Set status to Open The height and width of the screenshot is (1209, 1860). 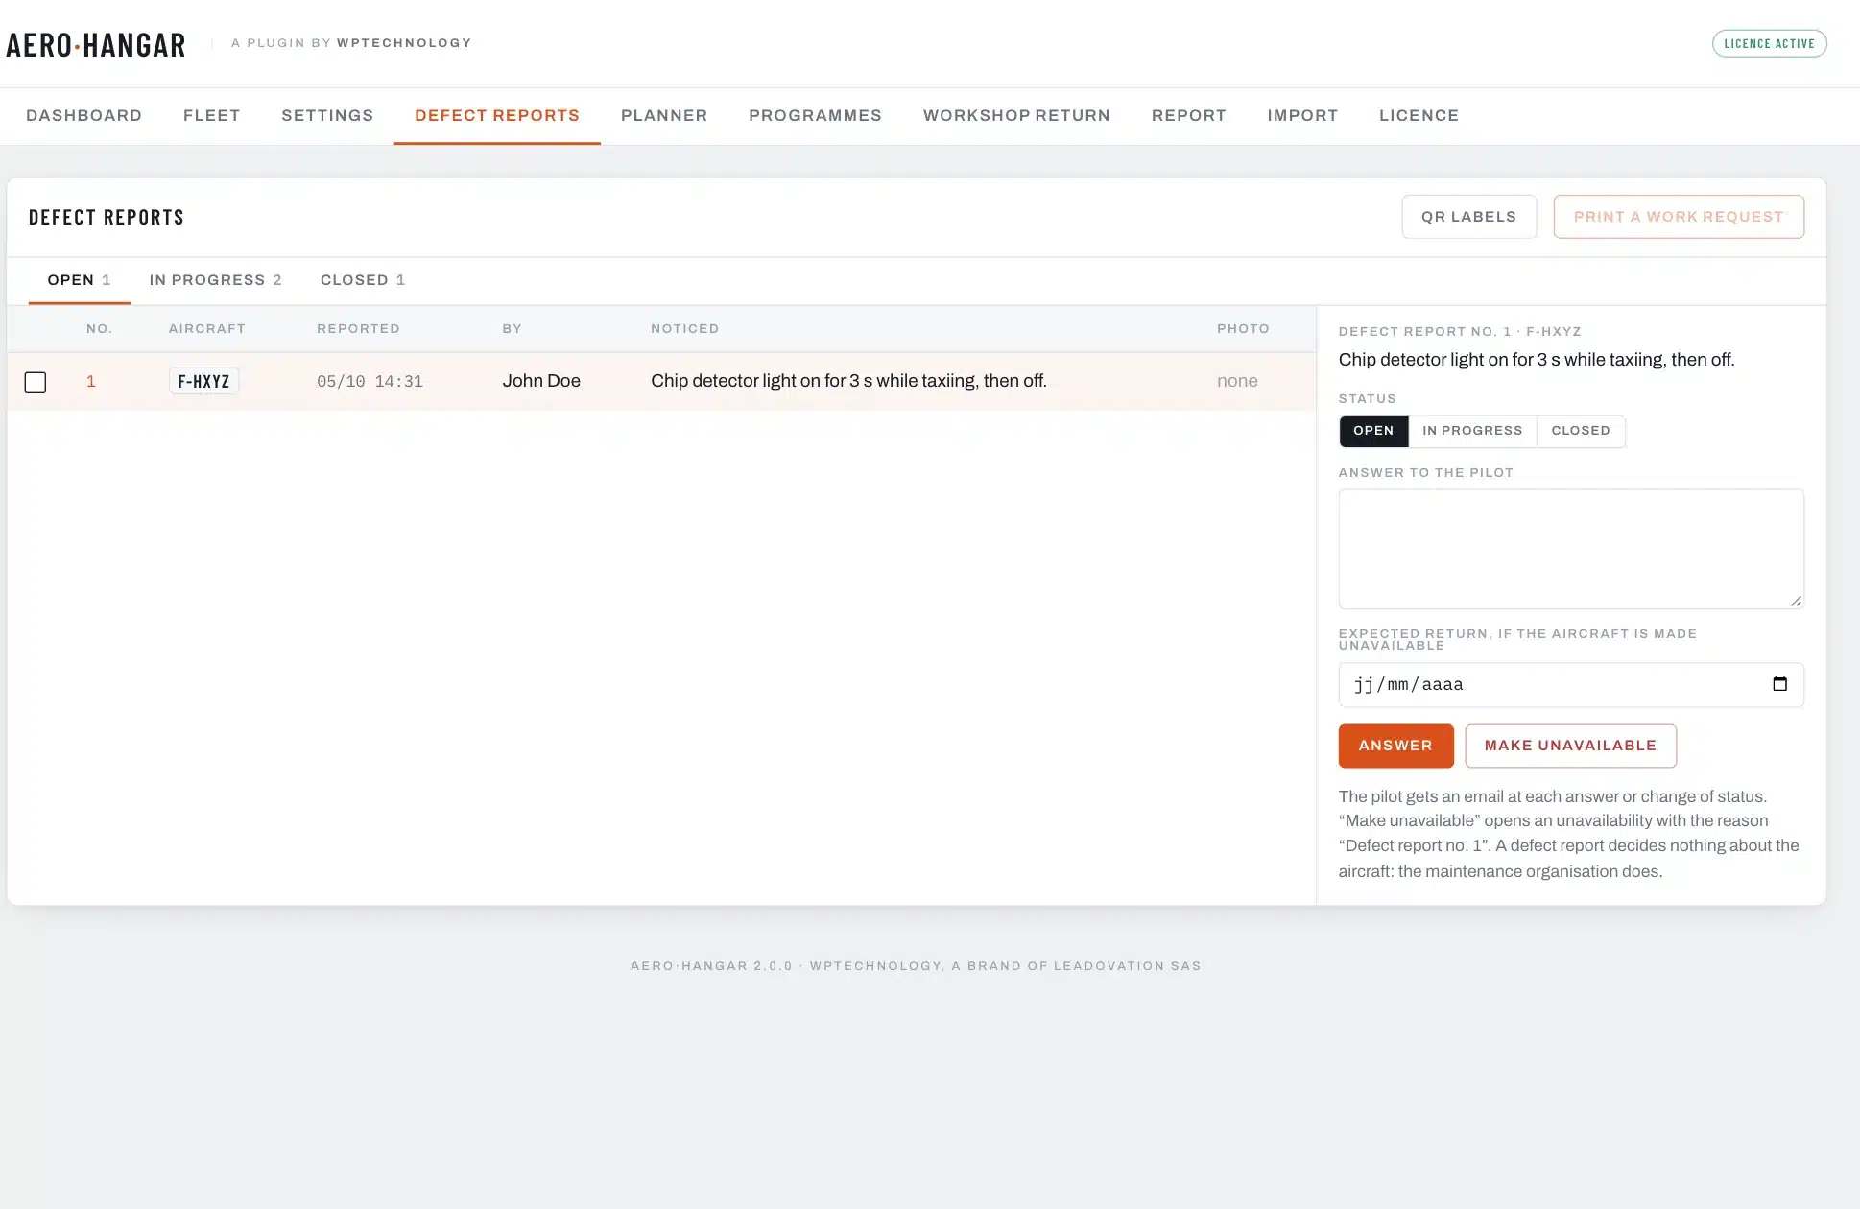point(1373,431)
